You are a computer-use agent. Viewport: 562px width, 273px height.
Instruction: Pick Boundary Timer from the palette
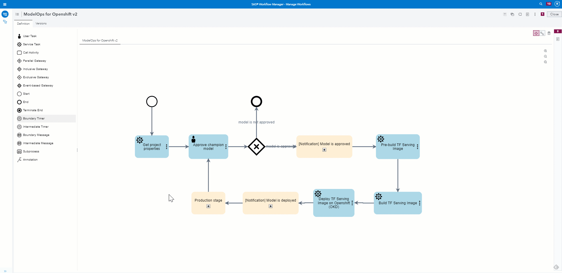[46, 118]
